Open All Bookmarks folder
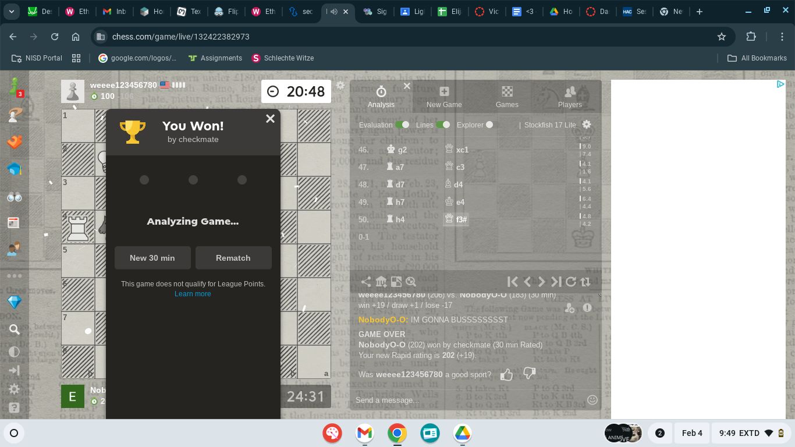The image size is (795, 447). pyautogui.click(x=757, y=58)
